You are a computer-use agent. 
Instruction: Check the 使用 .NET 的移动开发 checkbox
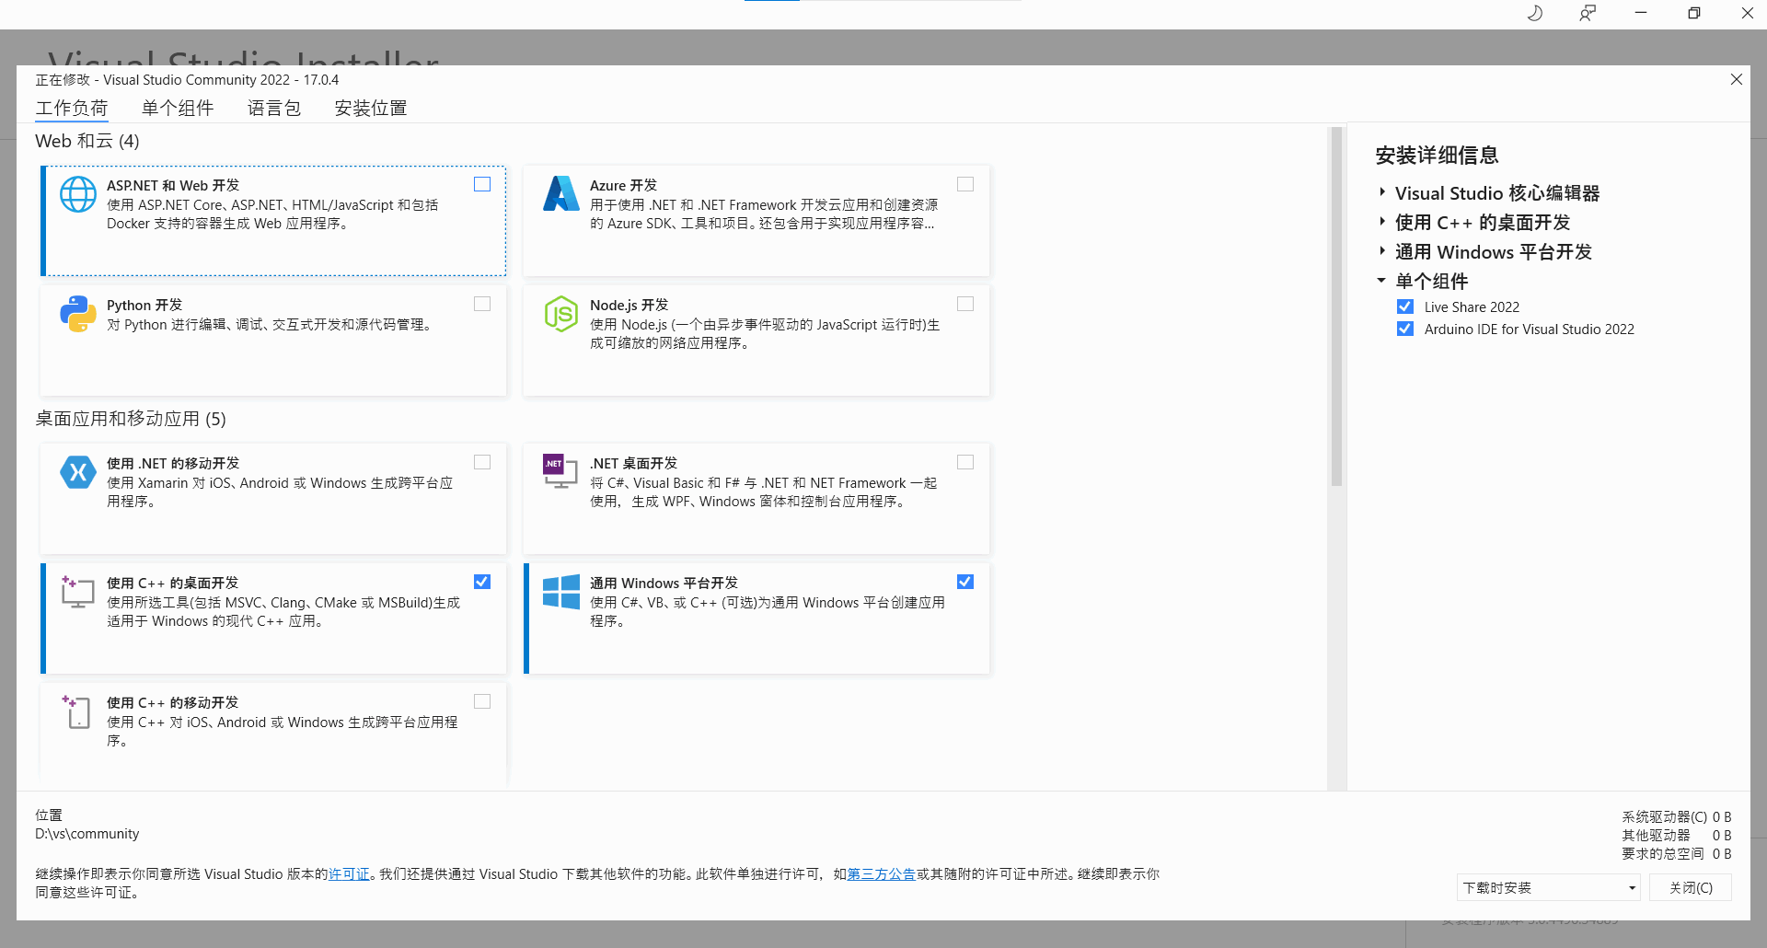coord(482,462)
